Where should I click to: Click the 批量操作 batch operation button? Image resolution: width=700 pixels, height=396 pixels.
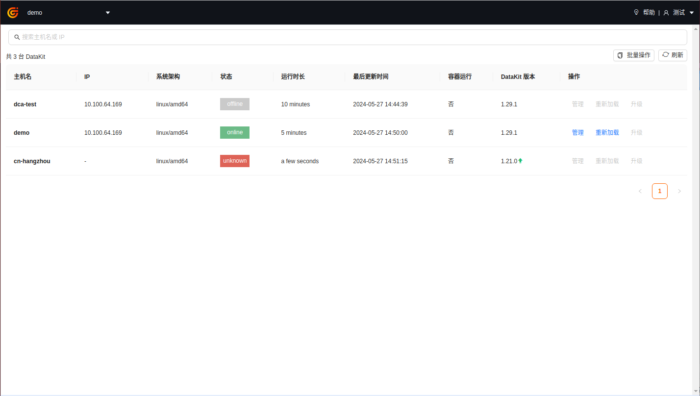click(633, 55)
